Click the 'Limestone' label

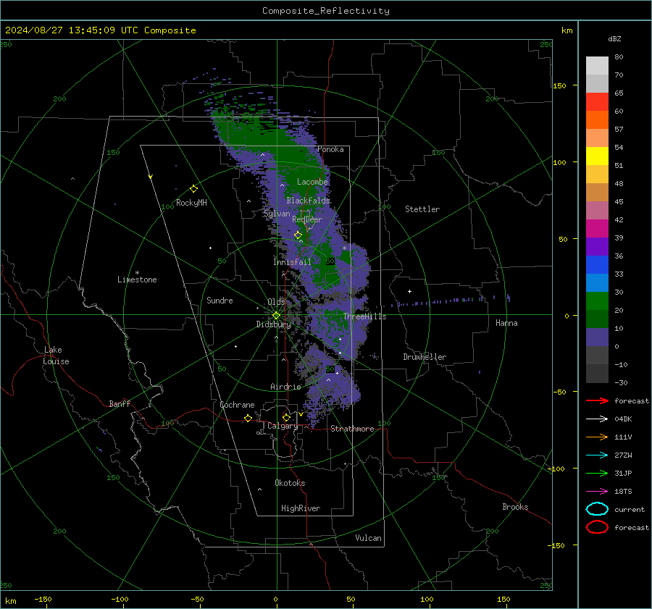pos(137,280)
